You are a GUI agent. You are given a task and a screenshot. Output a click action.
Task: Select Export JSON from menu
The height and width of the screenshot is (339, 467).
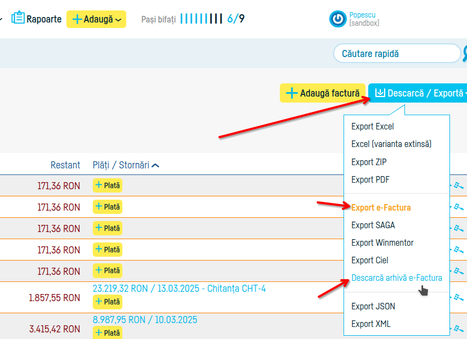373,306
